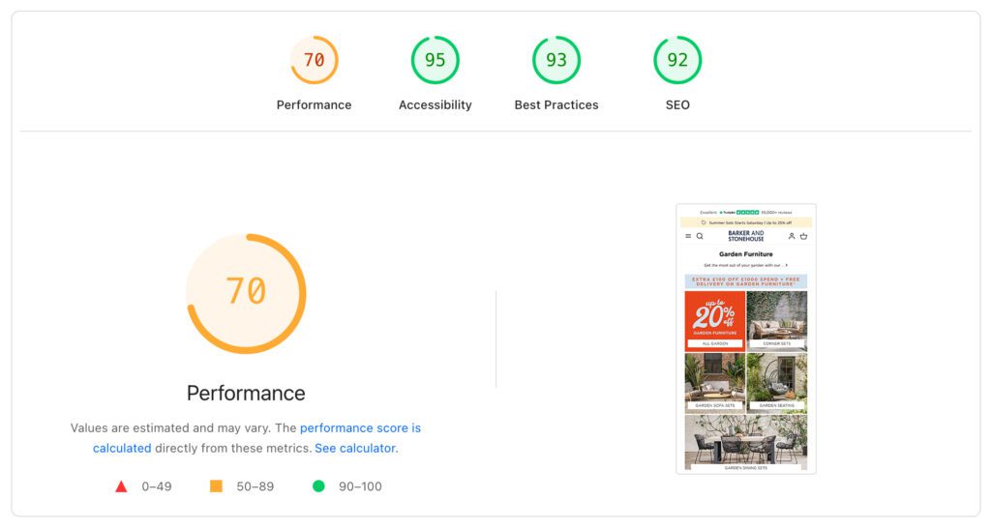The height and width of the screenshot is (529, 991).
Task: Click the Performance score gauge showing 70
Action: 315,60
